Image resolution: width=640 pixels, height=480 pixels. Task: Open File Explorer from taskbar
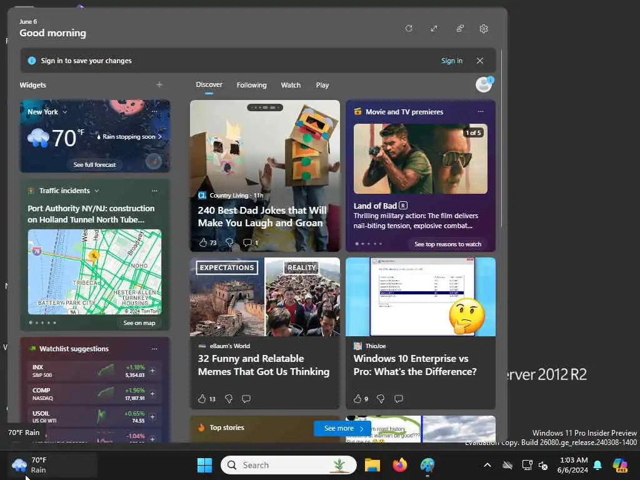[x=372, y=465]
